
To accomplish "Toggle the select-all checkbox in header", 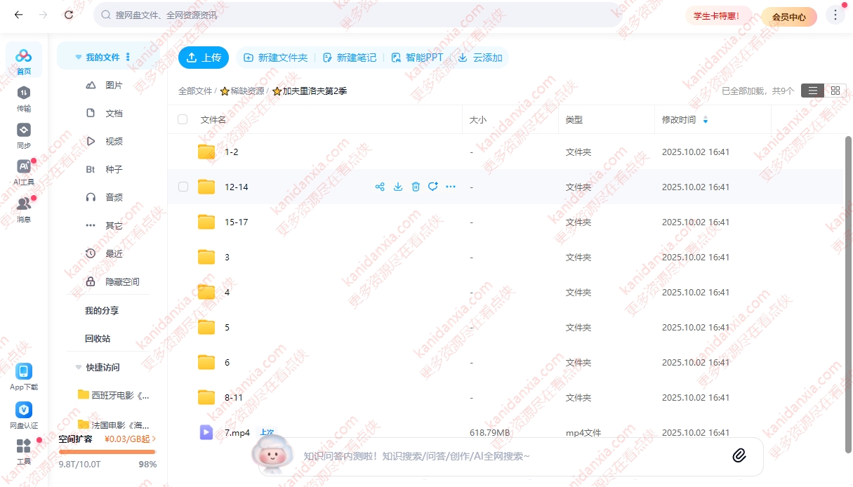I will pos(183,119).
